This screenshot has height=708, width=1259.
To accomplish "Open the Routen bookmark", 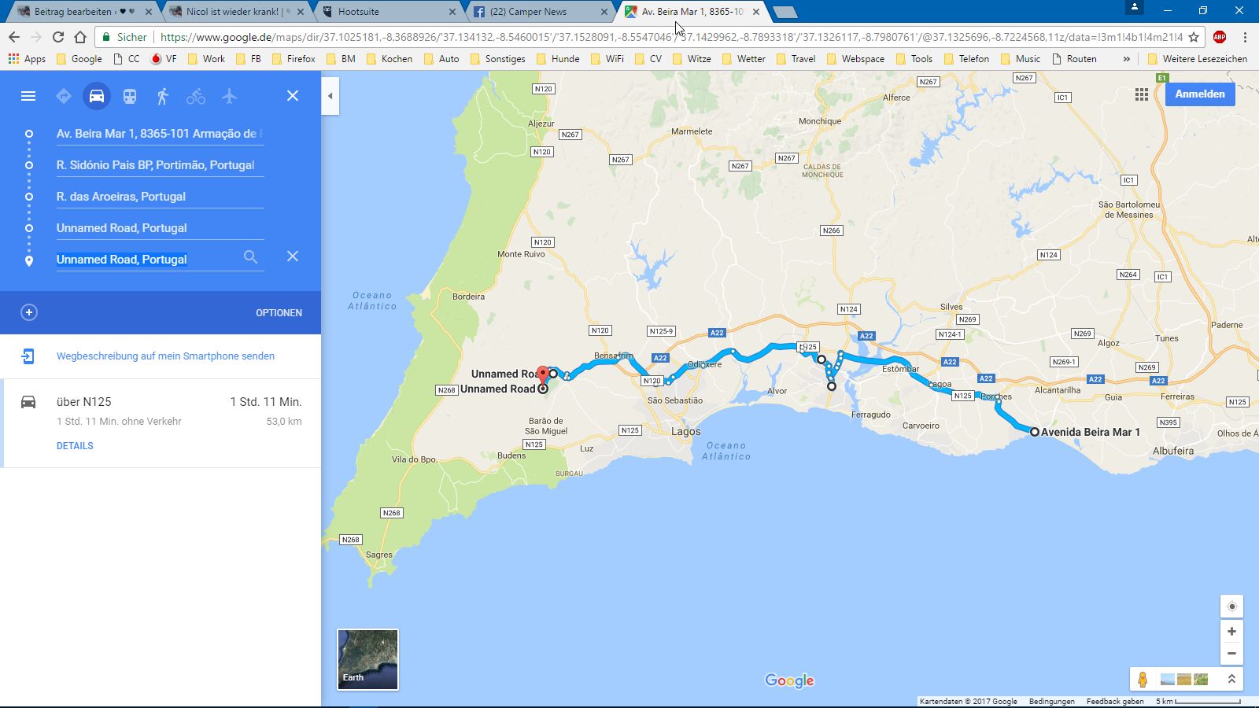I will coord(1074,59).
